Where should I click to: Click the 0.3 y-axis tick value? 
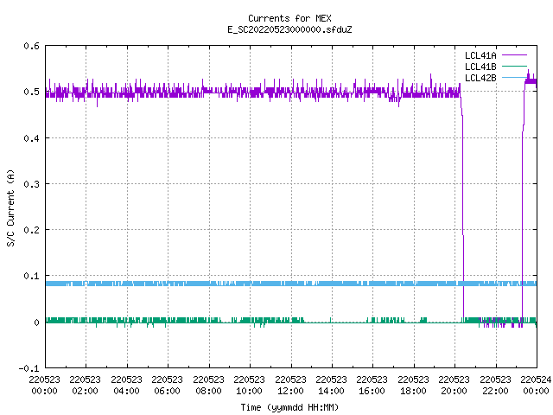(x=31, y=184)
